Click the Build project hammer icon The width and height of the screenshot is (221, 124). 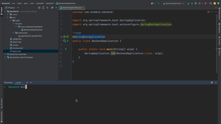[x=158, y=3]
